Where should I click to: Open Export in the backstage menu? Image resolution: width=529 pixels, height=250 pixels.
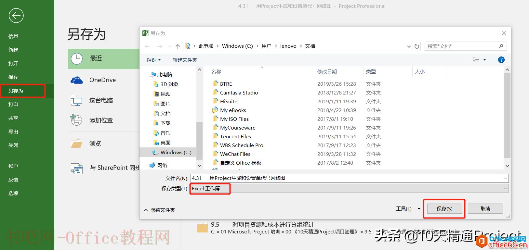point(13,131)
